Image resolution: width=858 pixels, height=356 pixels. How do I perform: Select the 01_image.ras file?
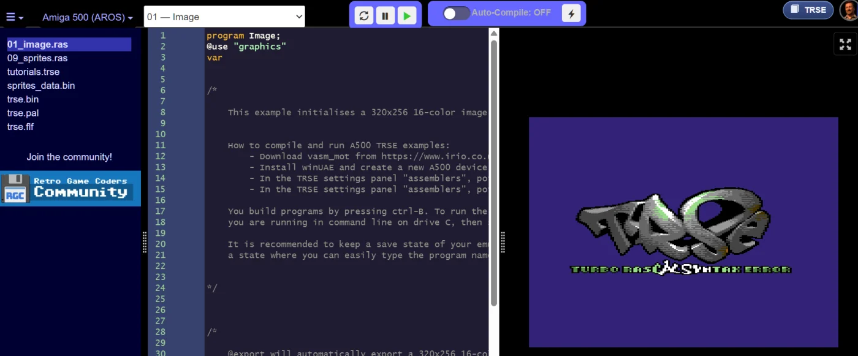(69, 45)
